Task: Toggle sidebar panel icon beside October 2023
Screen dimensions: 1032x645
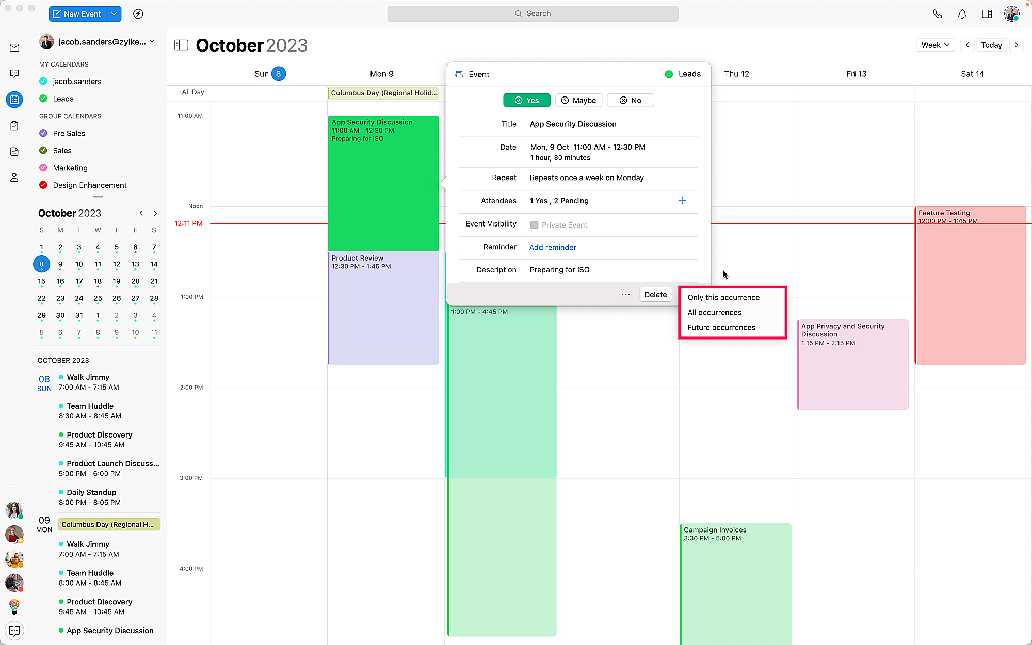Action: click(181, 45)
